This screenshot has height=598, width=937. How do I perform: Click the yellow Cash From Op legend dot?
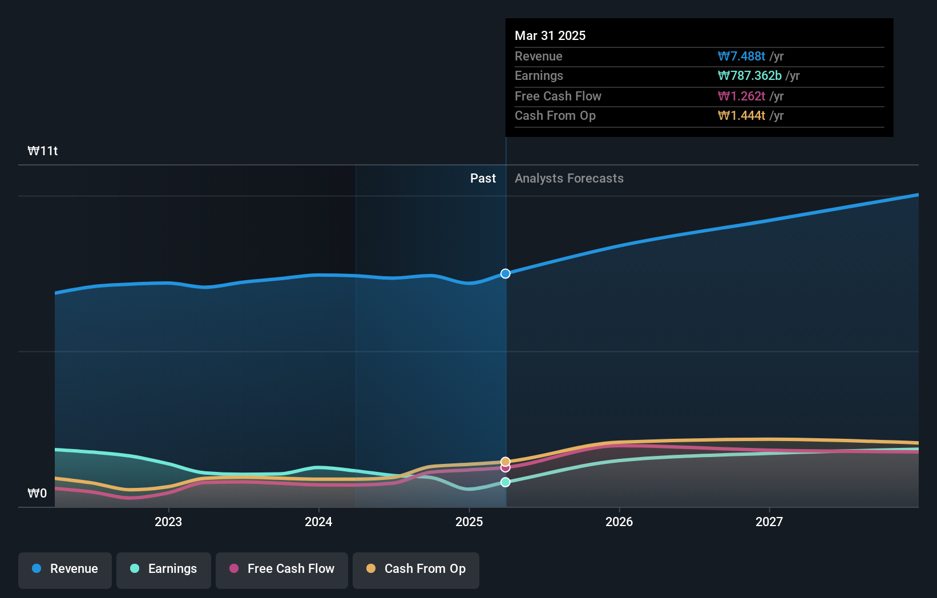click(371, 569)
